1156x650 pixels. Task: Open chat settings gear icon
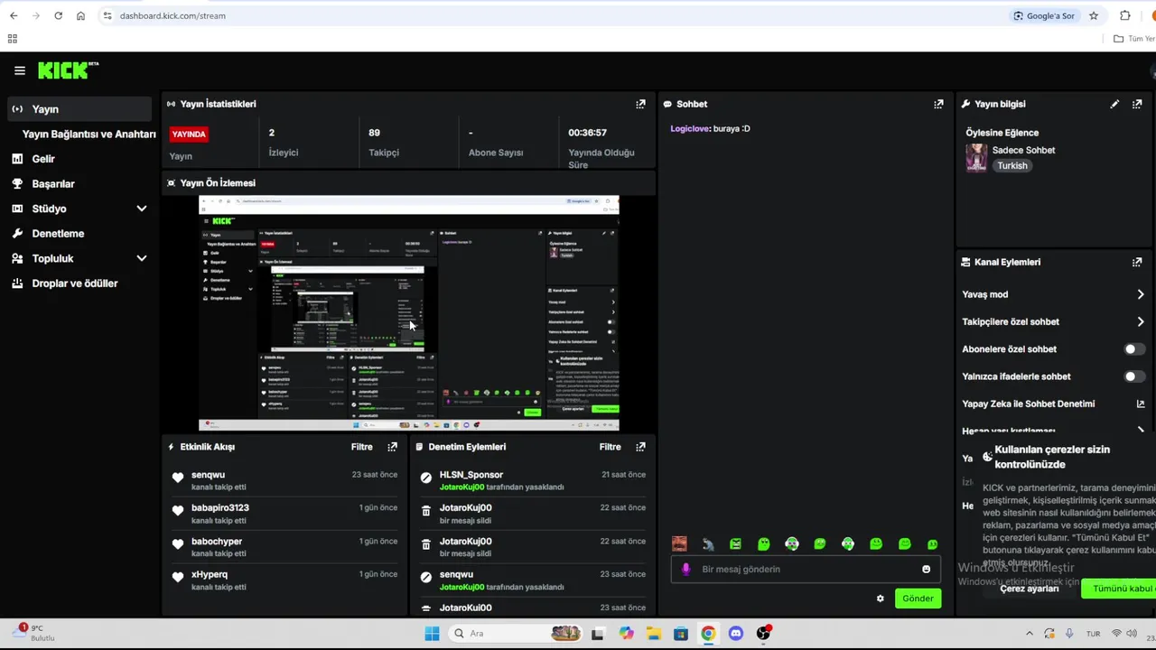tap(881, 599)
